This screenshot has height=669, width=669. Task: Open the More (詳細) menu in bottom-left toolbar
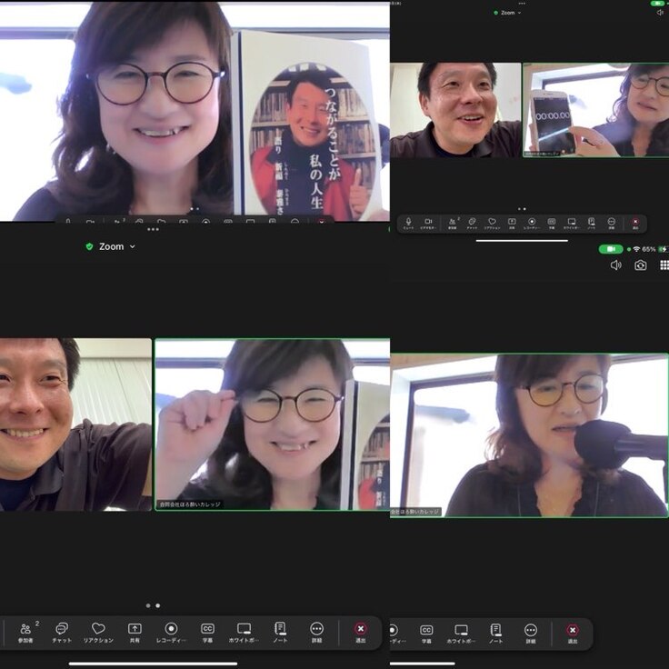click(316, 630)
